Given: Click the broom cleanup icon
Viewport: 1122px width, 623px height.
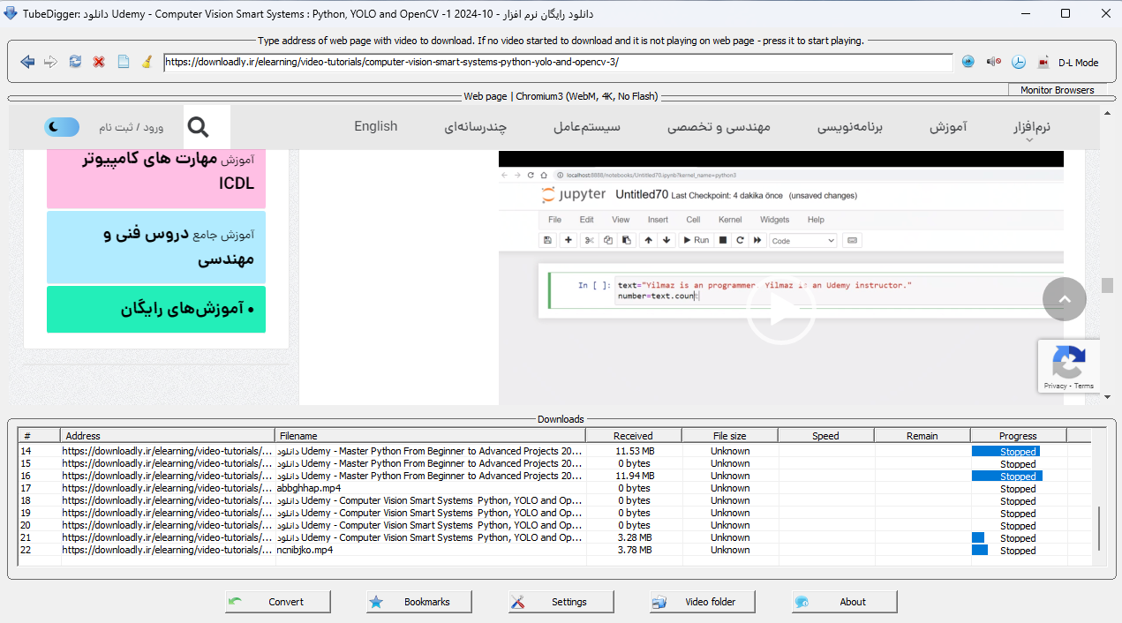Looking at the screenshot, I should click(x=147, y=62).
